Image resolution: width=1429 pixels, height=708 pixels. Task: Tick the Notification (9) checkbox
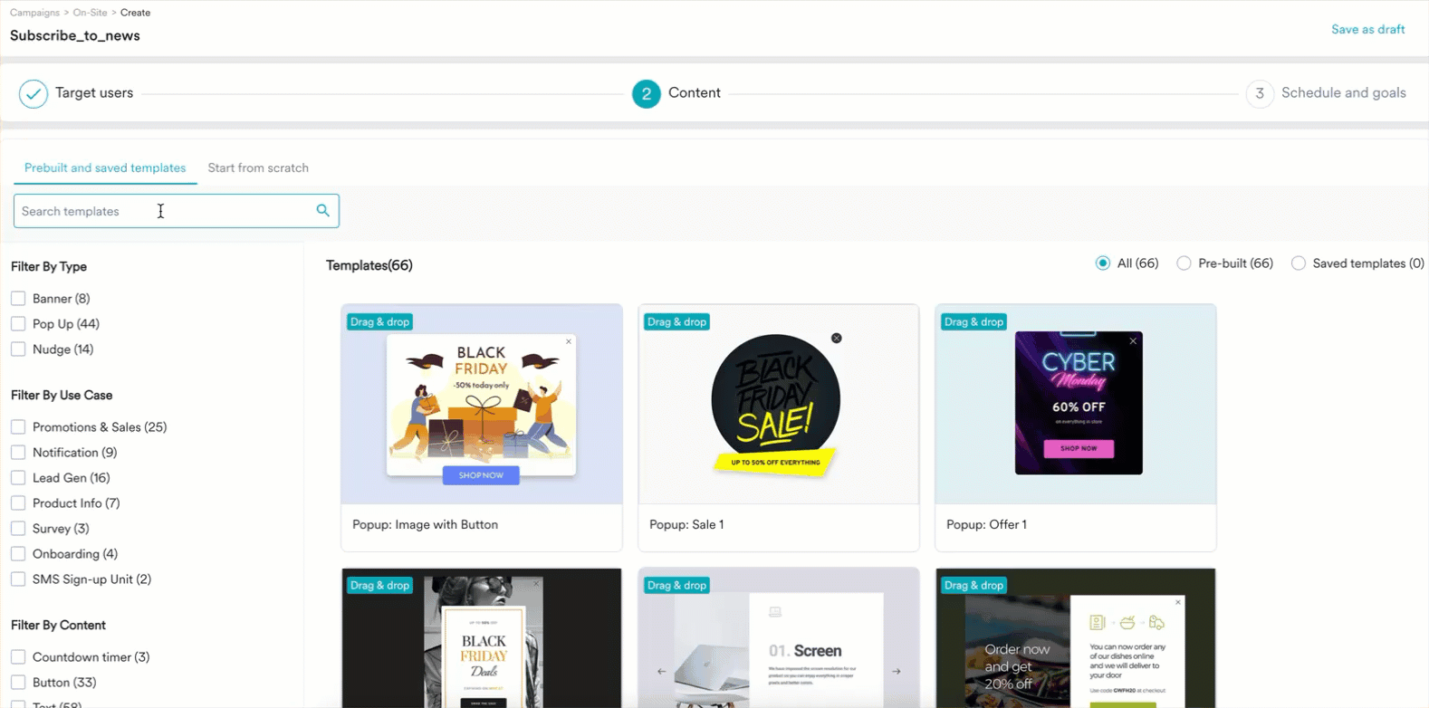coord(18,452)
